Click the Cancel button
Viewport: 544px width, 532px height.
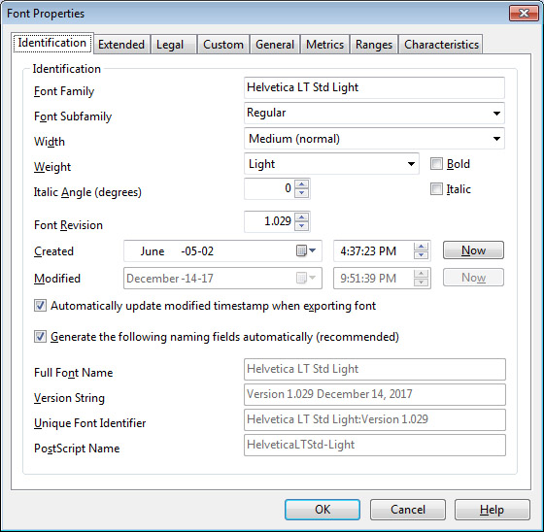pos(408,510)
